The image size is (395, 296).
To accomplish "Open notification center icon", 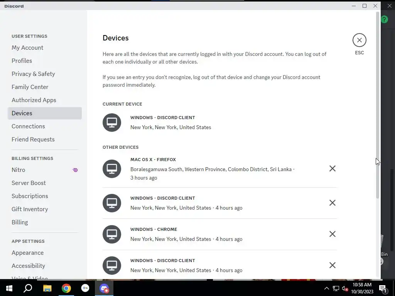I will click(383, 289).
